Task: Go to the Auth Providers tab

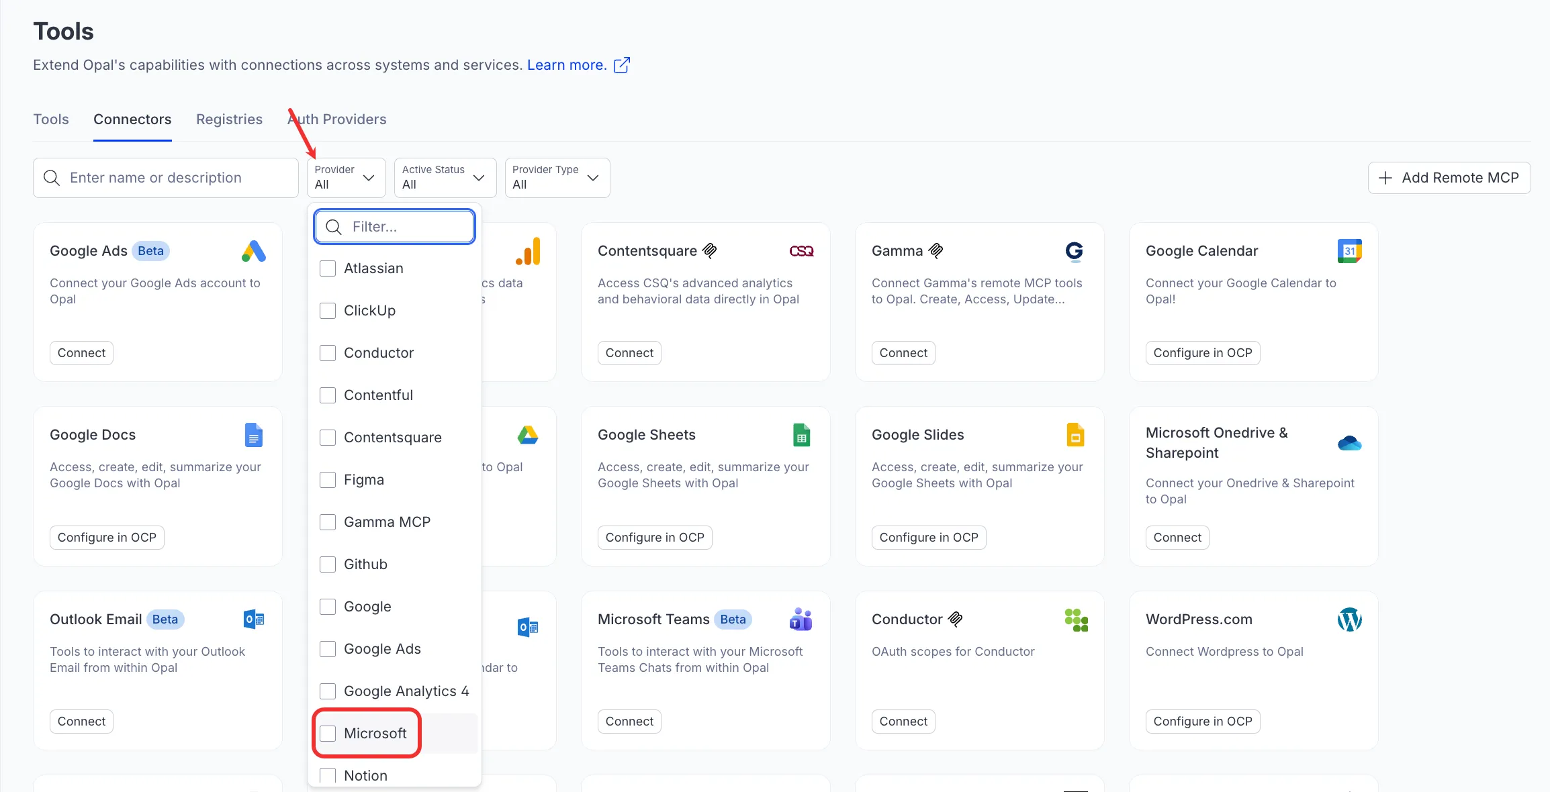Action: coord(337,119)
